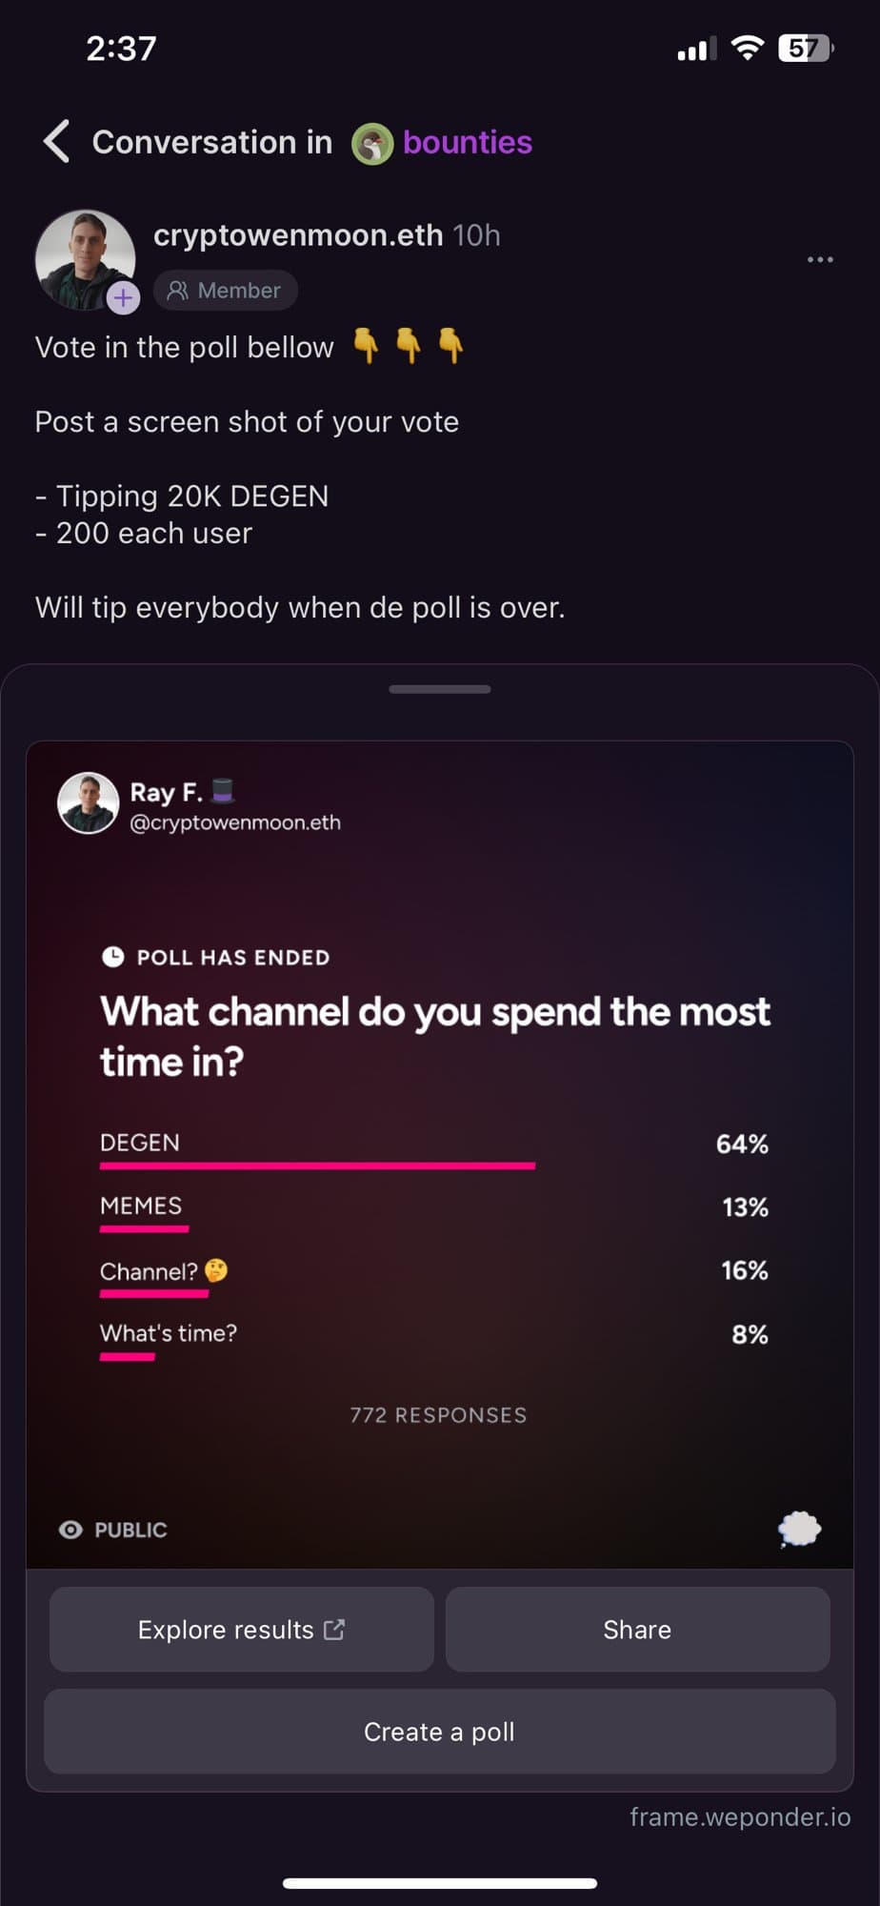
Task: Tap the clock icon beside Poll Has Ended
Action: pos(112,957)
